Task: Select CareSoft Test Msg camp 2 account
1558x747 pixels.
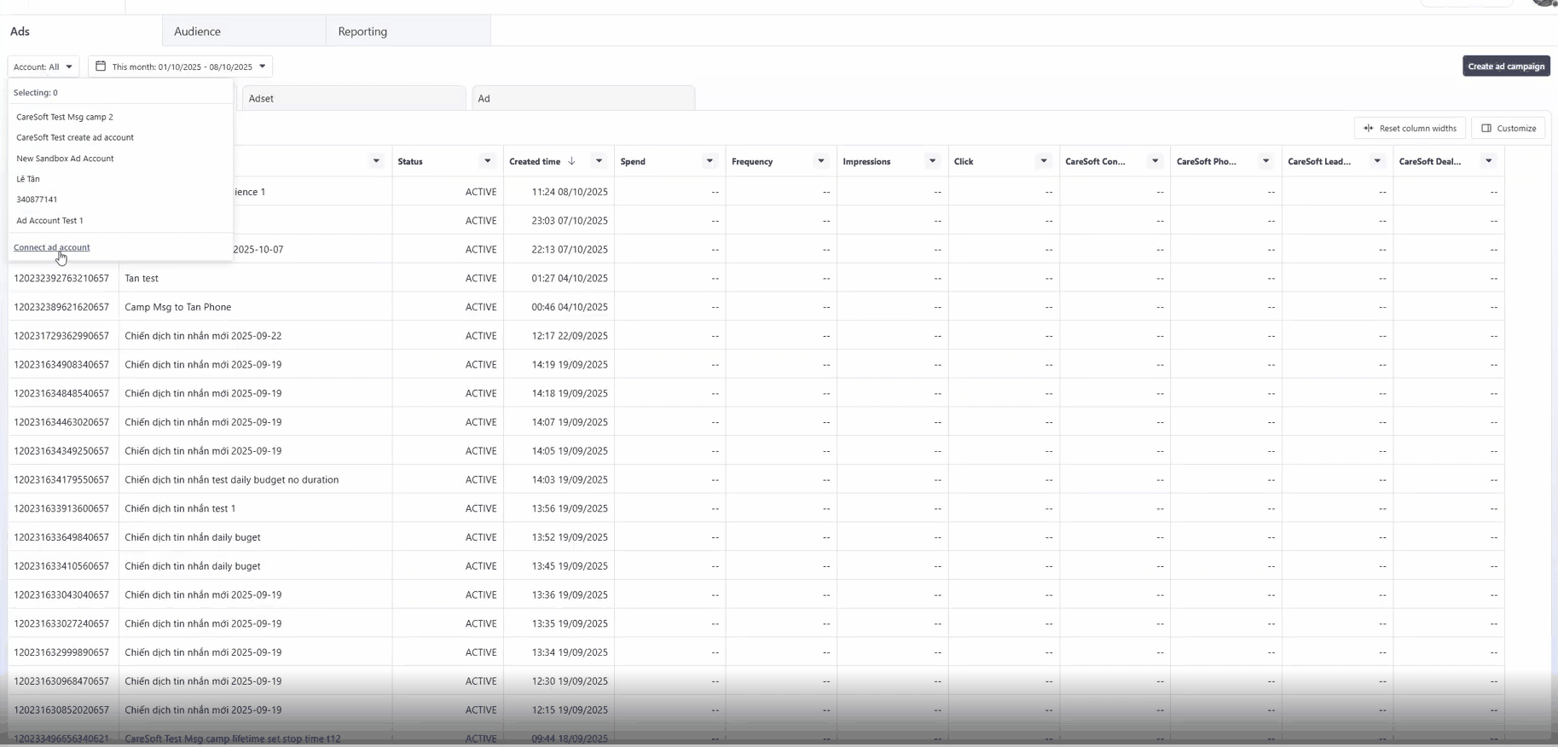Action: tap(65, 117)
